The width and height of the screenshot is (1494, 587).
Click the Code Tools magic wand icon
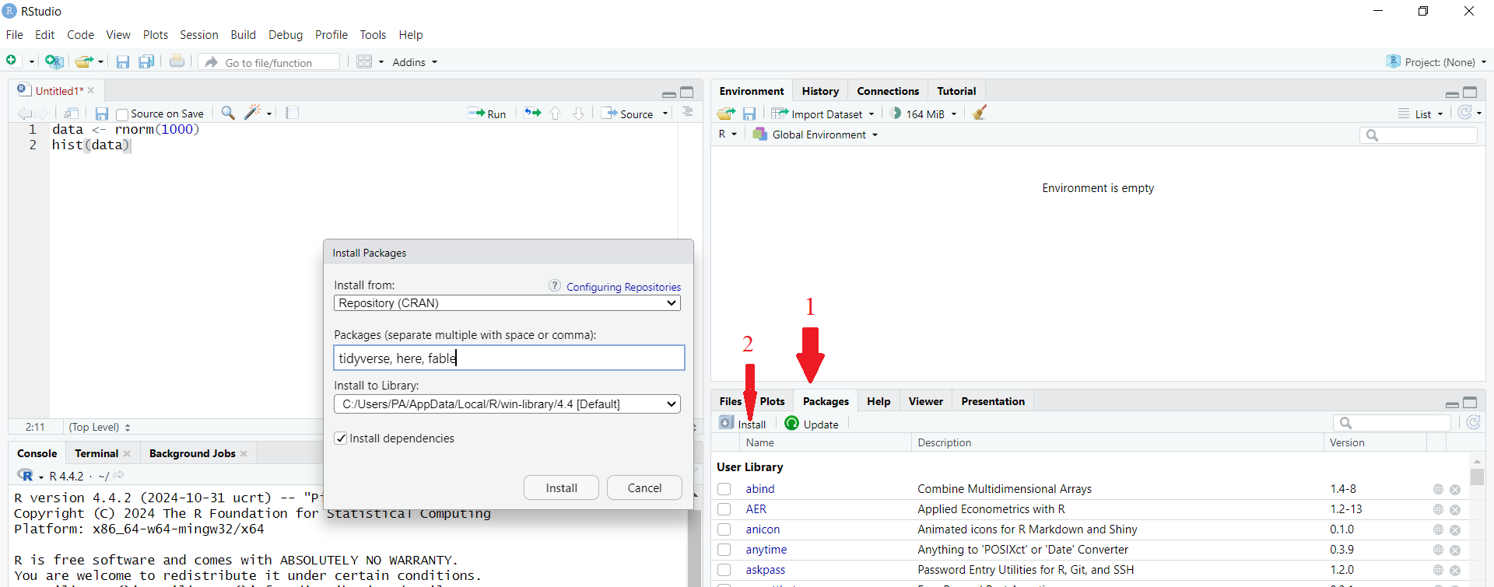(253, 113)
